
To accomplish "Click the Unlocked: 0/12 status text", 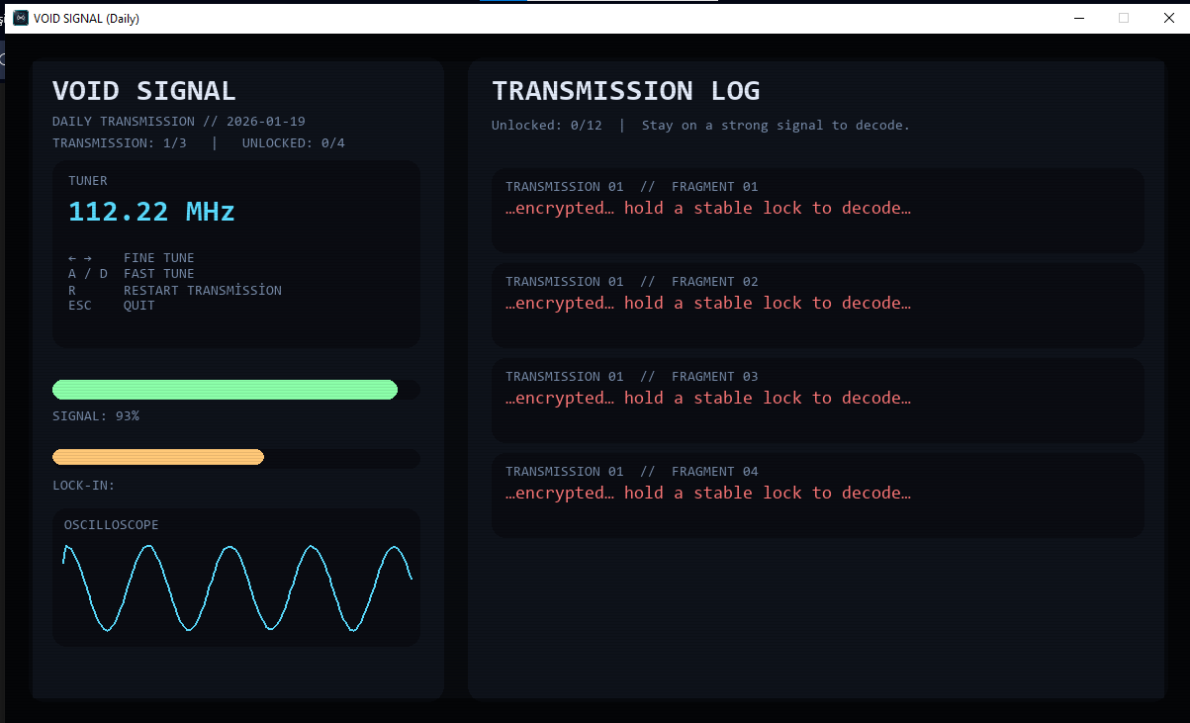I will pyautogui.click(x=546, y=126).
